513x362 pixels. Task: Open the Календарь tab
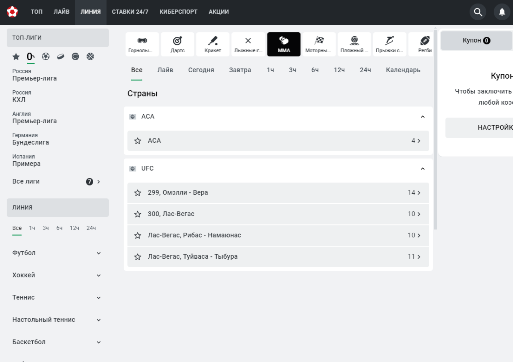pos(403,70)
